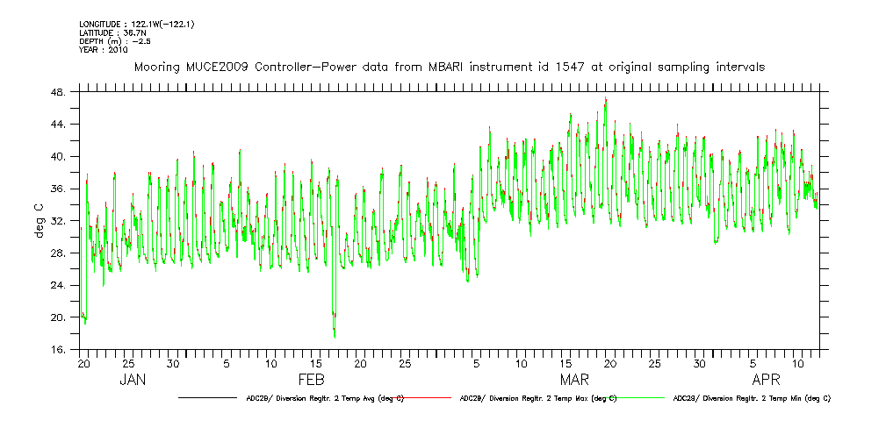The image size is (886, 442).
Task: Click the highest temperature peak in March
Action: (x=605, y=100)
